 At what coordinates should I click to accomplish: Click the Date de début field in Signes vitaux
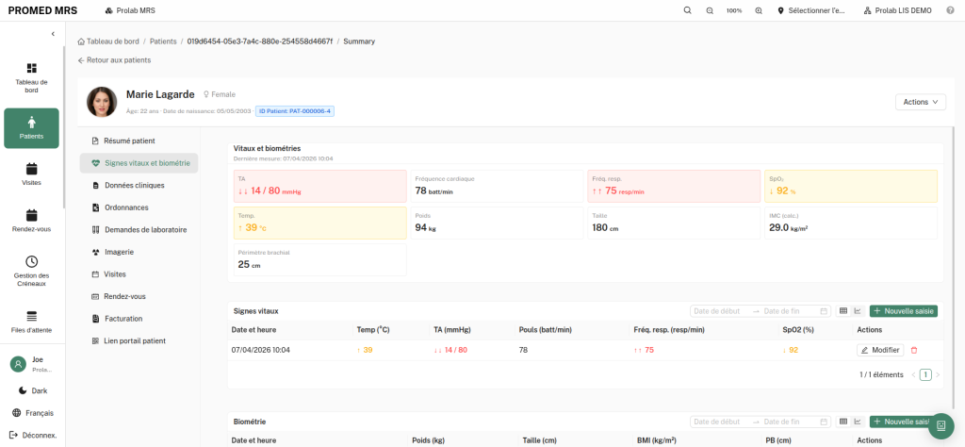[717, 311]
